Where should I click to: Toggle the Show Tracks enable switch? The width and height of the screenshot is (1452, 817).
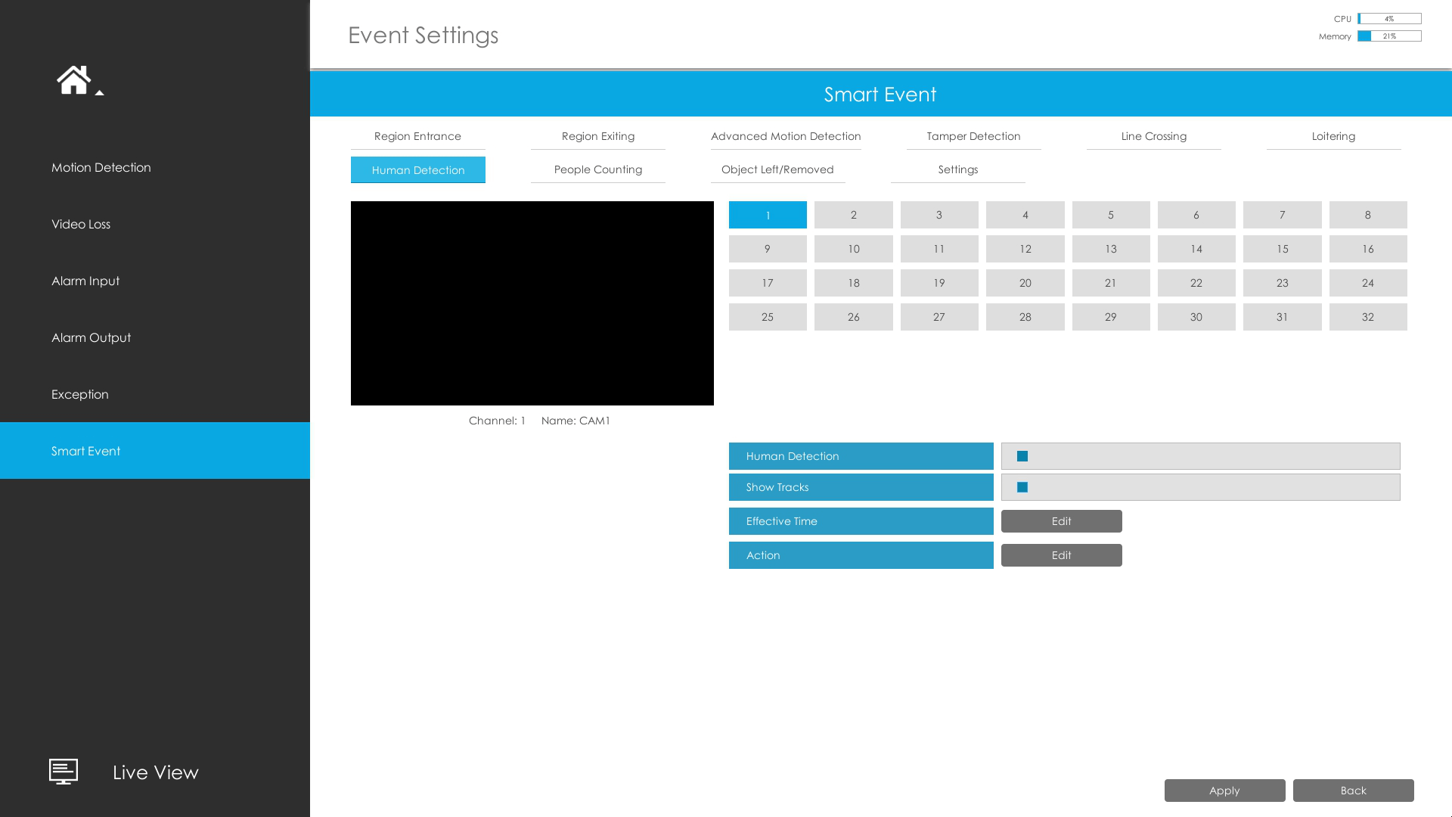(x=1022, y=487)
